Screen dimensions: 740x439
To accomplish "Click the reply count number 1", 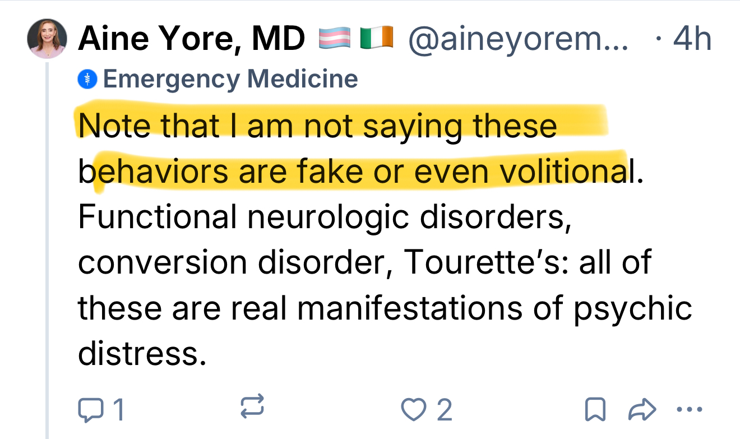I will [118, 410].
